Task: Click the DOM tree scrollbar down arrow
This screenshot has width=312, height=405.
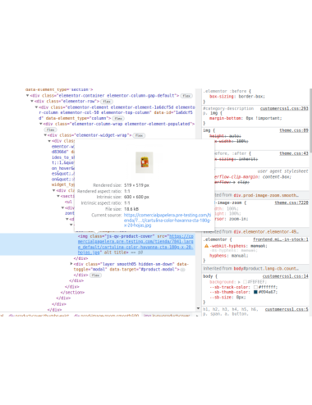Action: (198, 308)
